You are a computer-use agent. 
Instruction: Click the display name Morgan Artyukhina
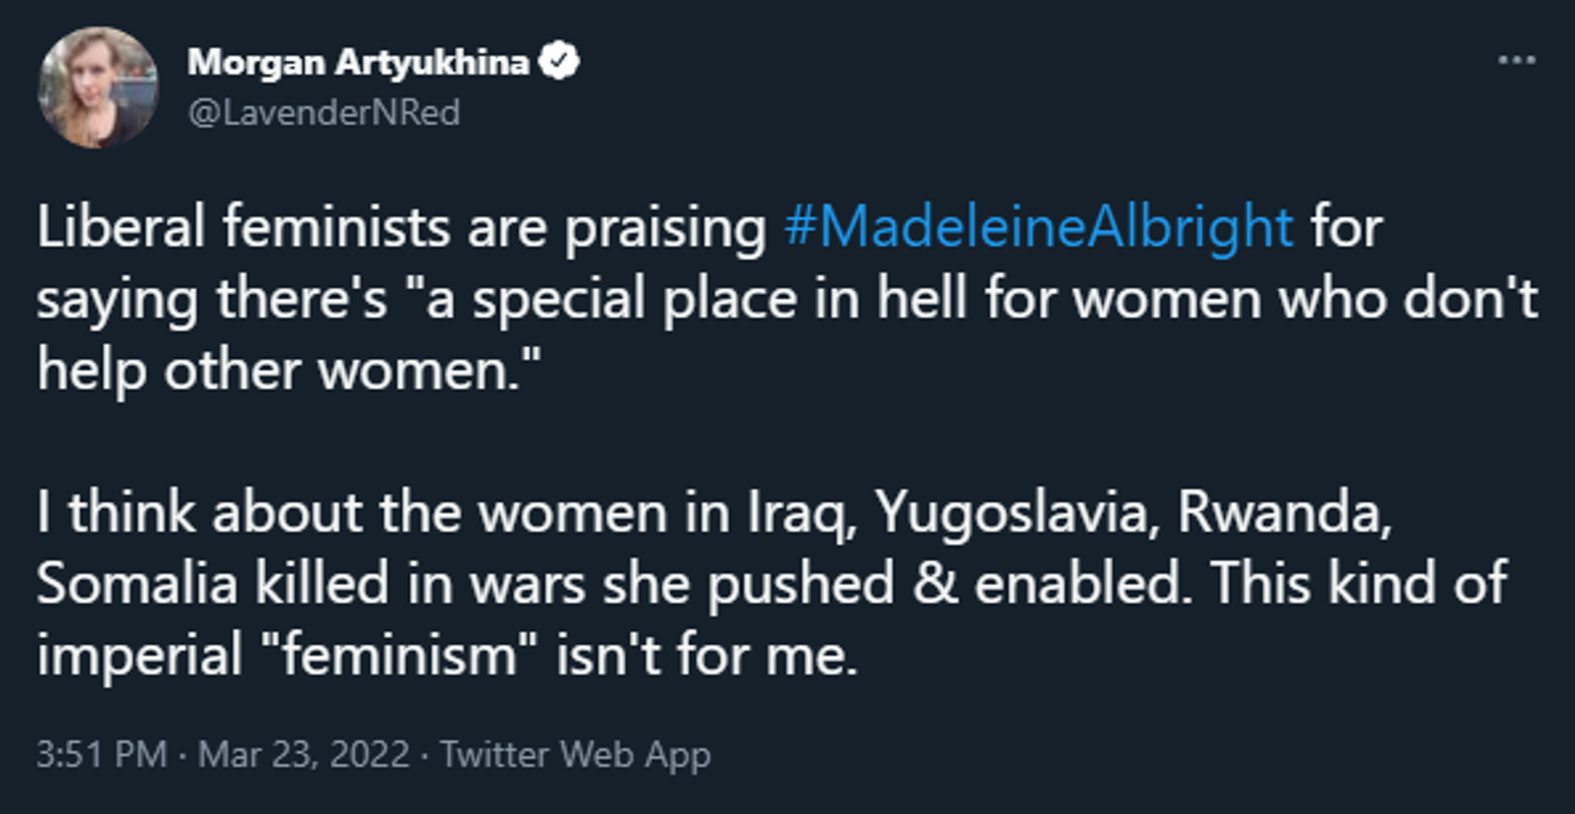(358, 62)
